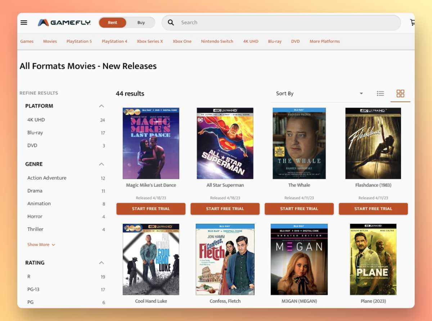Select the Buy toggle option

(x=141, y=23)
